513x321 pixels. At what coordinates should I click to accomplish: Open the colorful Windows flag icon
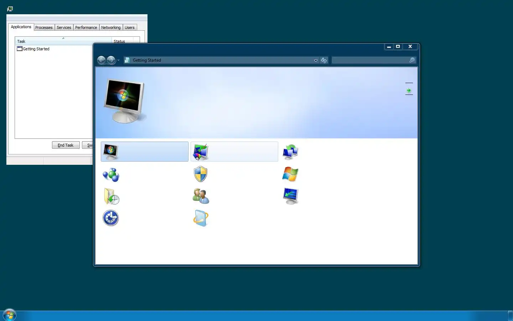(290, 174)
